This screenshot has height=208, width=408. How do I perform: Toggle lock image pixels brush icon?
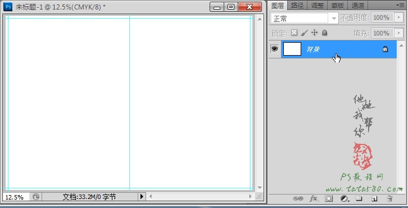(304, 33)
